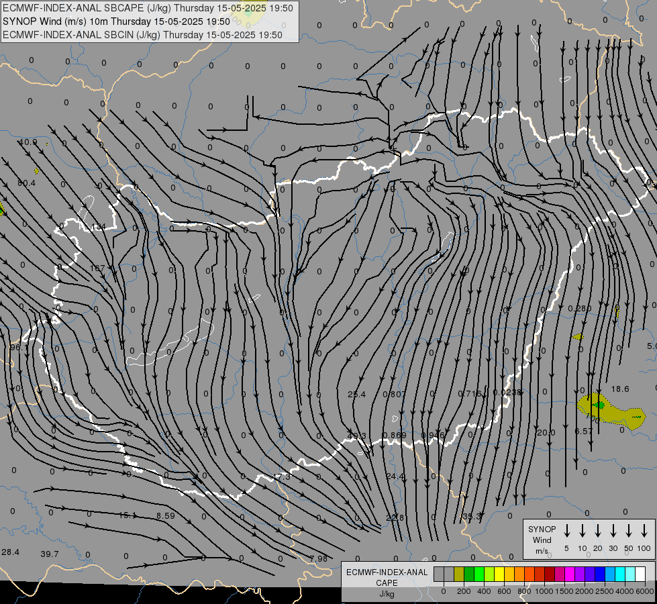Click the 2500 tick label on CAPE scale
The width and height of the screenshot is (657, 604).
(604, 591)
